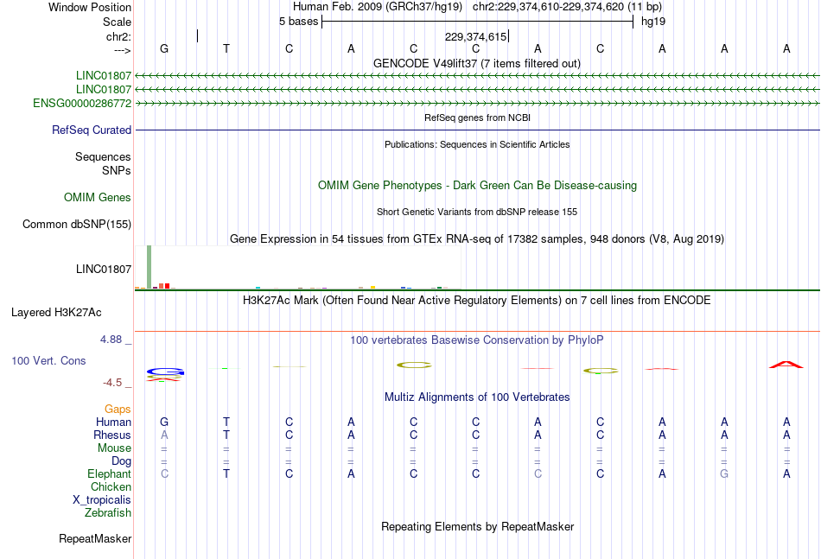Click the light G base in Elephant row
Screen dimensions: 821x559
tap(724, 473)
